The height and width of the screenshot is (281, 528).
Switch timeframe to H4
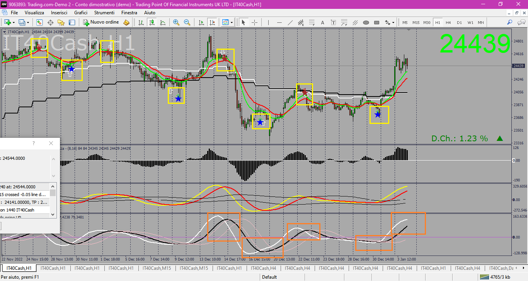[448, 22]
